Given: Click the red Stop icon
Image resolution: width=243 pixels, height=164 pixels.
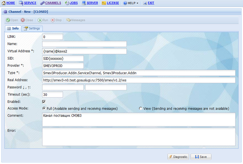Looking at the screenshot, I should (53, 20).
